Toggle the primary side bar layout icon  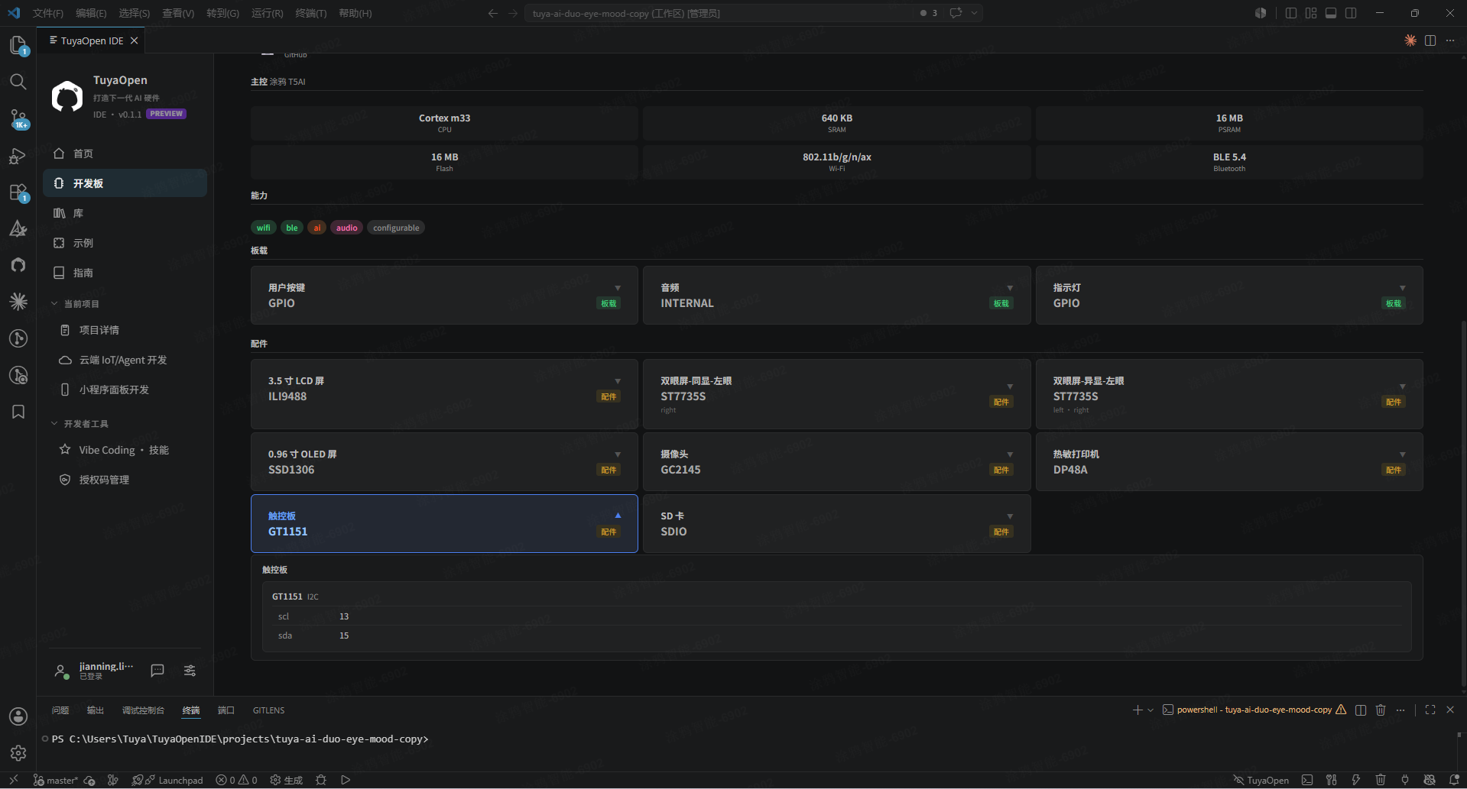click(x=1291, y=13)
